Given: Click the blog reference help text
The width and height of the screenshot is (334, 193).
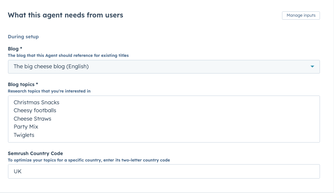Looking at the screenshot, I should [68, 55].
